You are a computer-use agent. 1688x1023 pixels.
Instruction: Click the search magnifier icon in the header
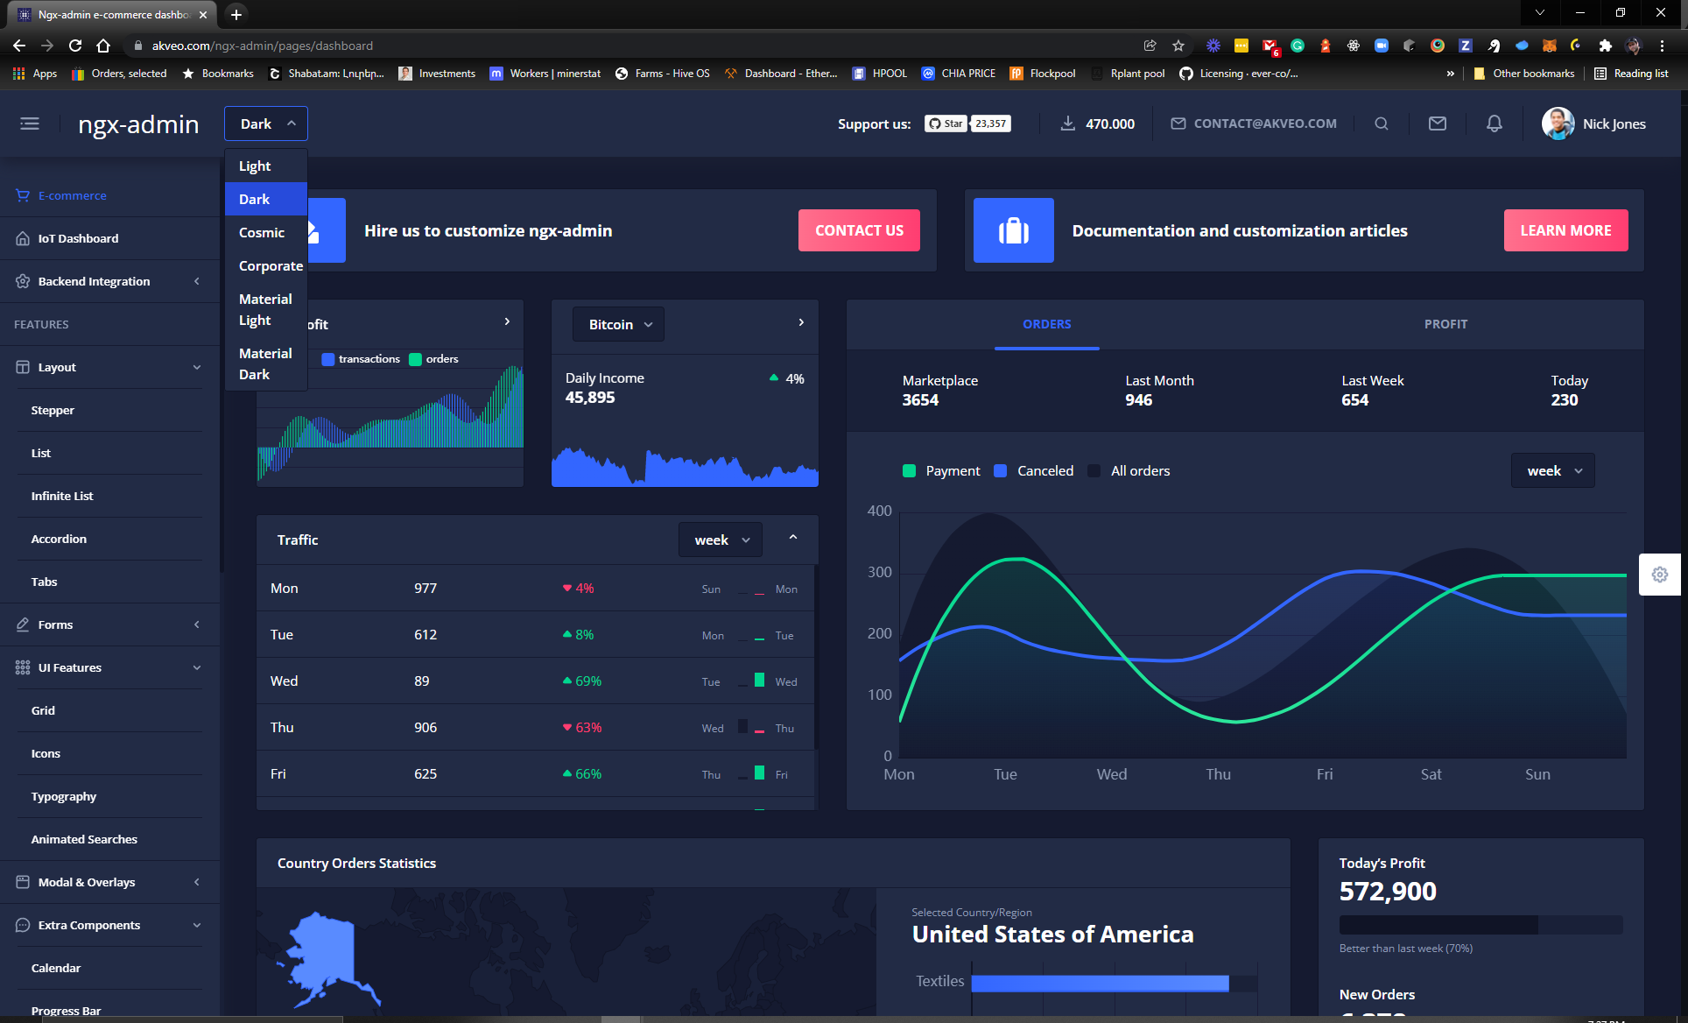pyautogui.click(x=1381, y=123)
